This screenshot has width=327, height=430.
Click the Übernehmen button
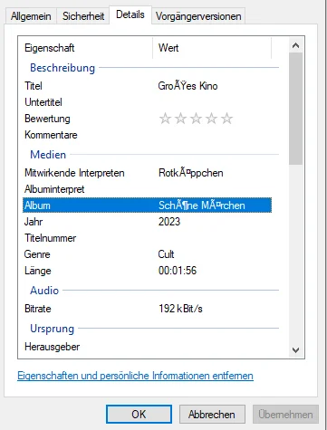click(285, 415)
